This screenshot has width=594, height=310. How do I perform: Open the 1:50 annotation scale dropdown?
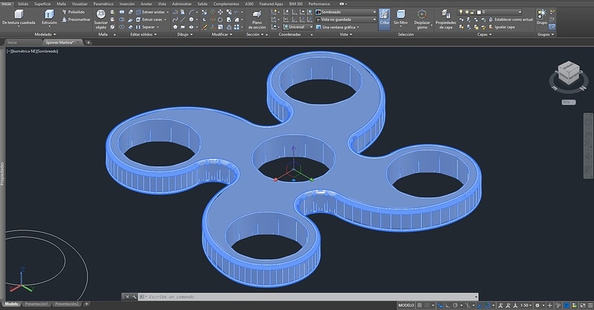click(526, 305)
